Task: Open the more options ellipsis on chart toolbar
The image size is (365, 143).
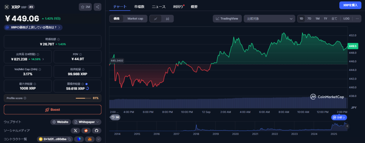Action: pos(357,18)
